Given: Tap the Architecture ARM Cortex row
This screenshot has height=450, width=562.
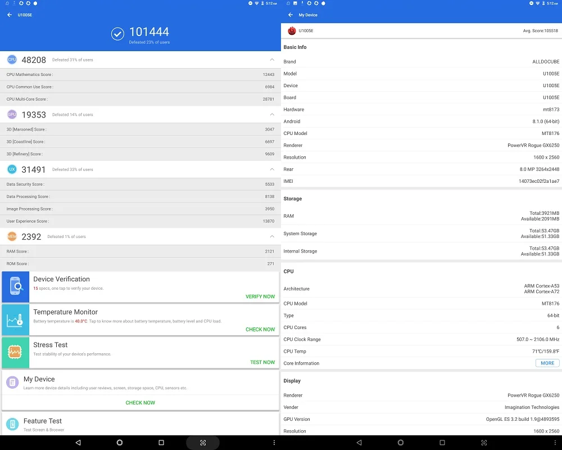Looking at the screenshot, I should (x=422, y=289).
